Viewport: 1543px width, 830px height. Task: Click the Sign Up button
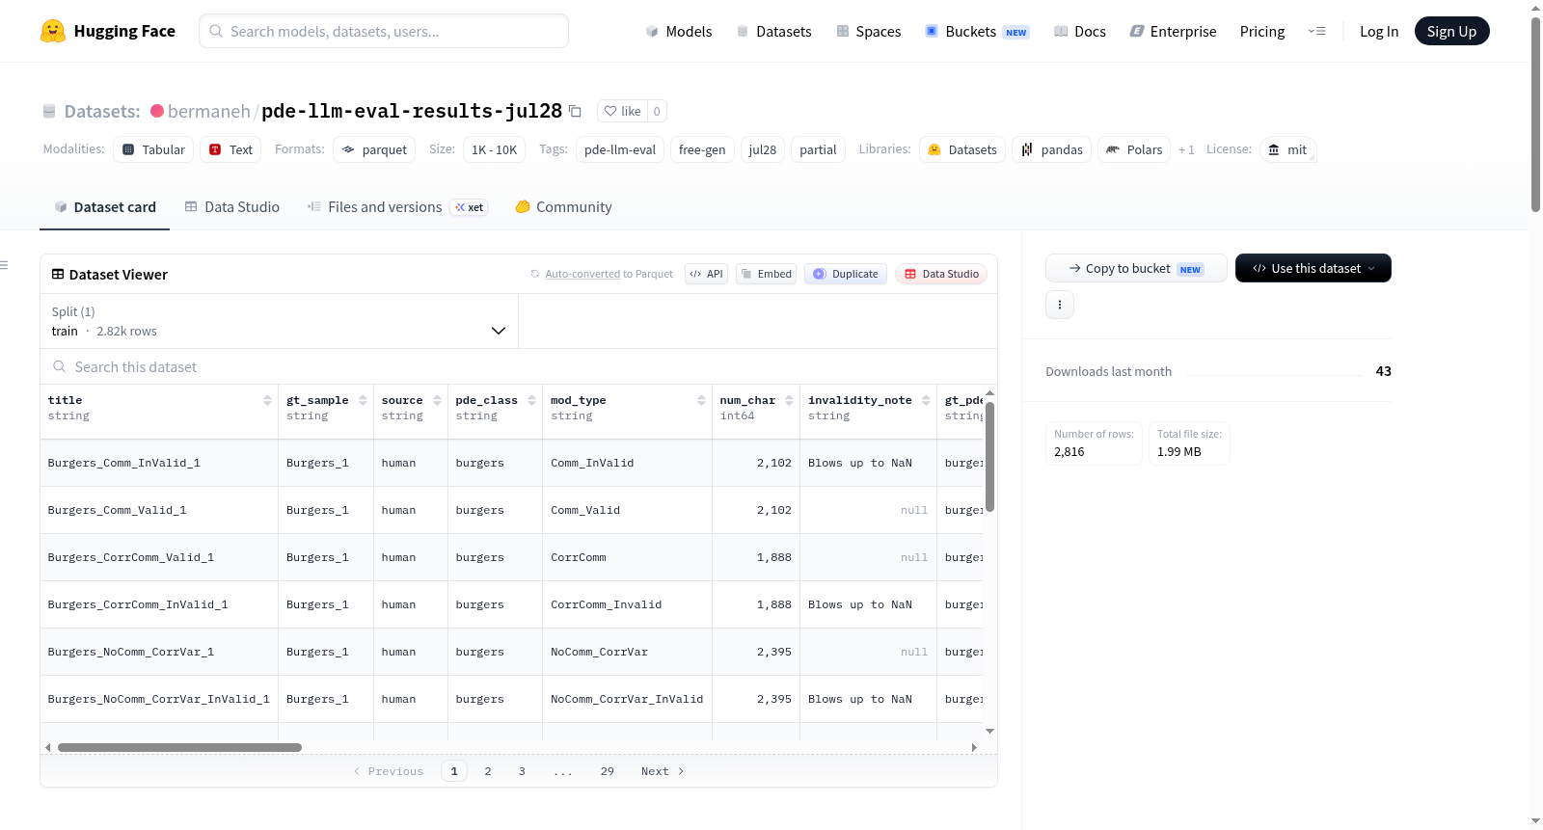[x=1451, y=31]
